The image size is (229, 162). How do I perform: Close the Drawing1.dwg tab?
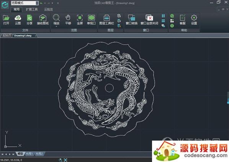pyautogui.click(x=36, y=36)
